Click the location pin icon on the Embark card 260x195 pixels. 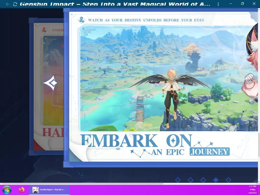pyautogui.click(x=81, y=20)
